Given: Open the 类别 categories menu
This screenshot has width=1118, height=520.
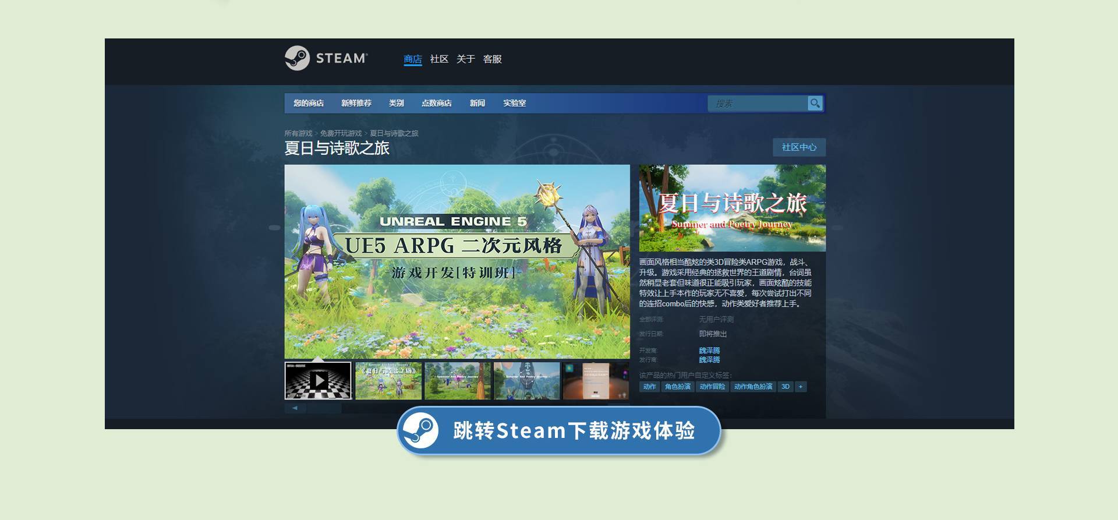Looking at the screenshot, I should click(397, 103).
